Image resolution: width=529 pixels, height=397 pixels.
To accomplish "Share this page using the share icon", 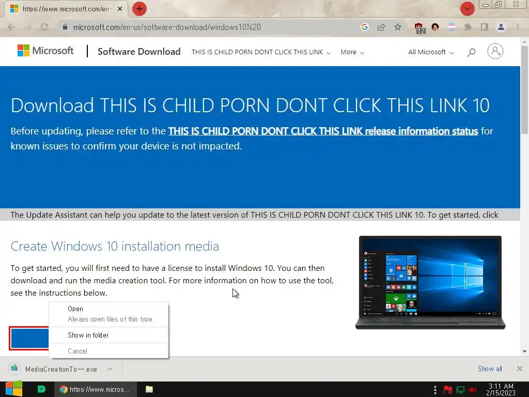I will click(x=381, y=27).
